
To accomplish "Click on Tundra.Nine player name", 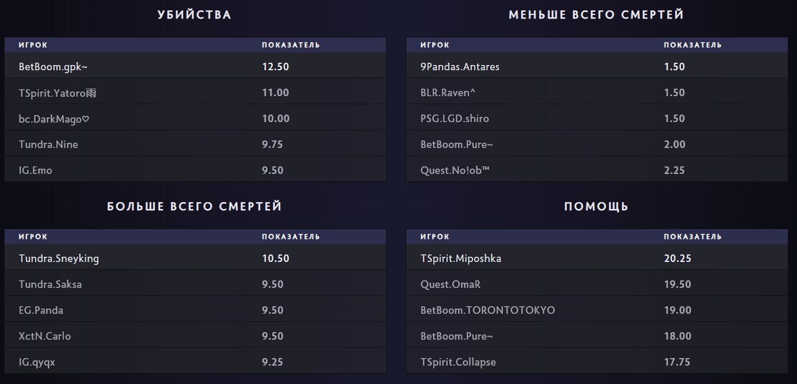I will 48,145.
